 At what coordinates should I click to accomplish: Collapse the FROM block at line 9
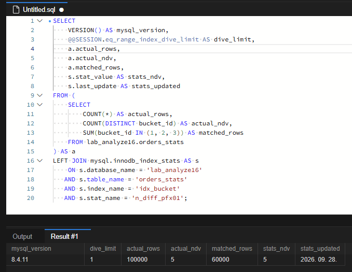click(x=40, y=95)
